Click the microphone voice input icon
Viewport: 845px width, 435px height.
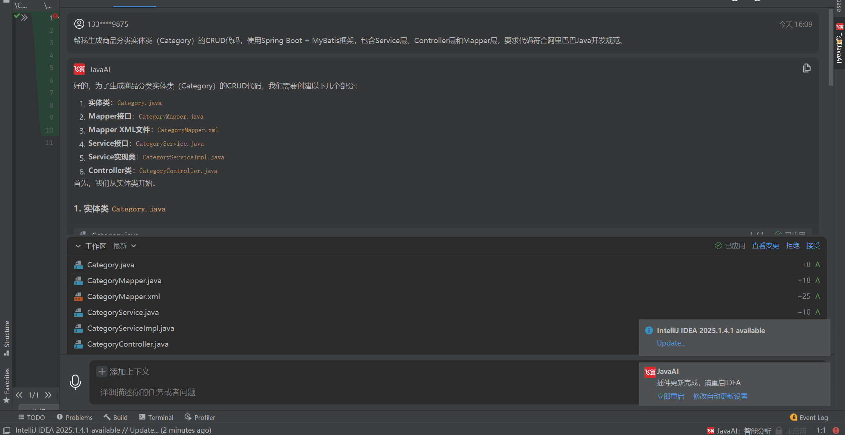[x=75, y=382]
